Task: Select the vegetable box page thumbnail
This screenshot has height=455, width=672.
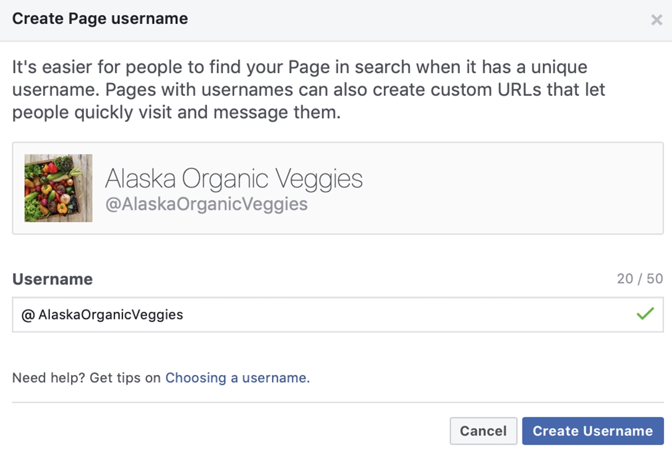Action: [58, 188]
